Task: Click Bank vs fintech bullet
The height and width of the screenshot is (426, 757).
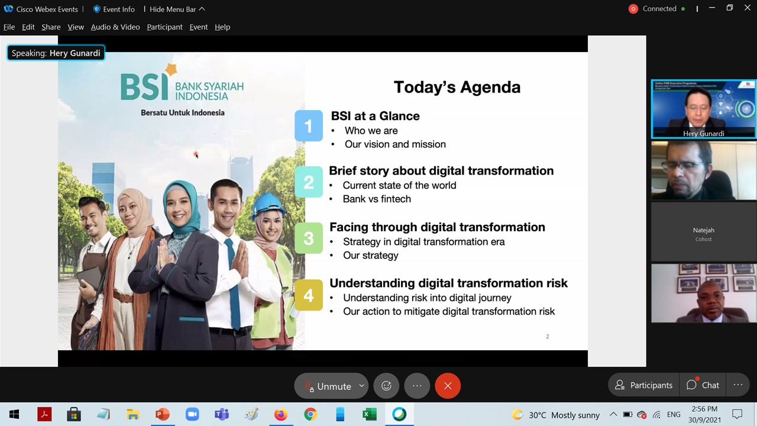Action: point(377,199)
